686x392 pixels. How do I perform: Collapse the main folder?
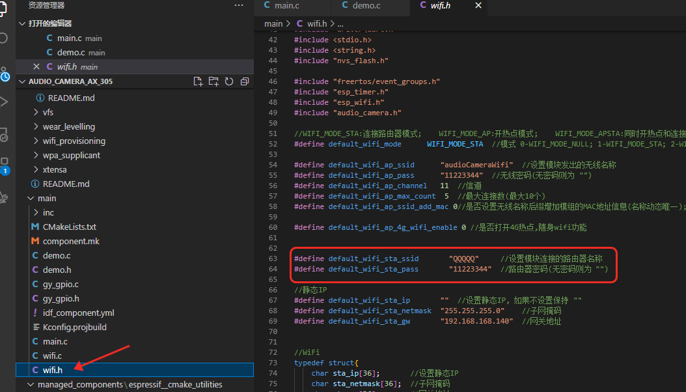click(x=31, y=198)
